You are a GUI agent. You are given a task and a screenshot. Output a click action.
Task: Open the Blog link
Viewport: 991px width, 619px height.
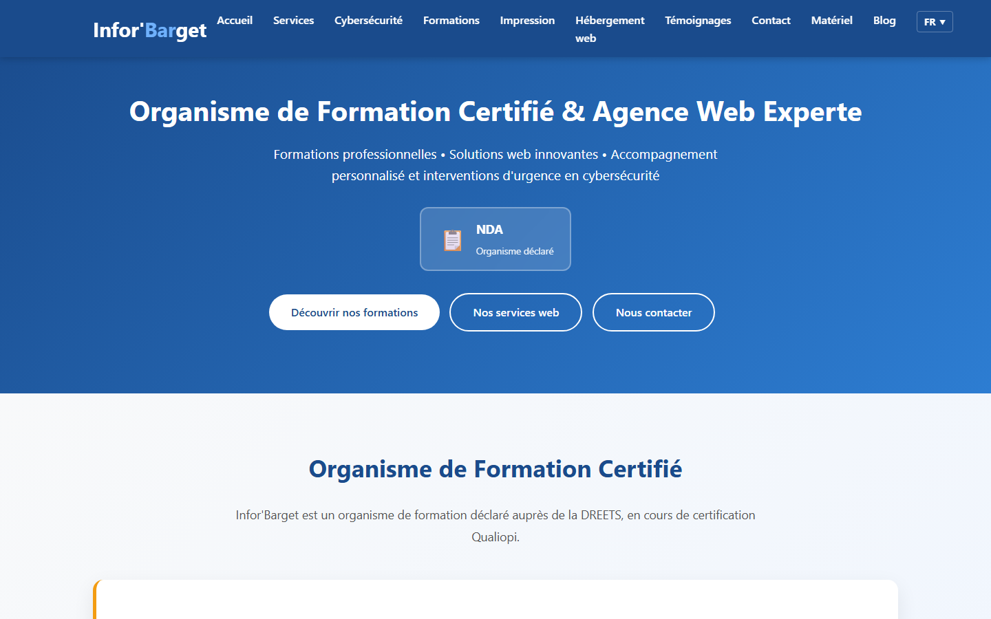point(884,21)
